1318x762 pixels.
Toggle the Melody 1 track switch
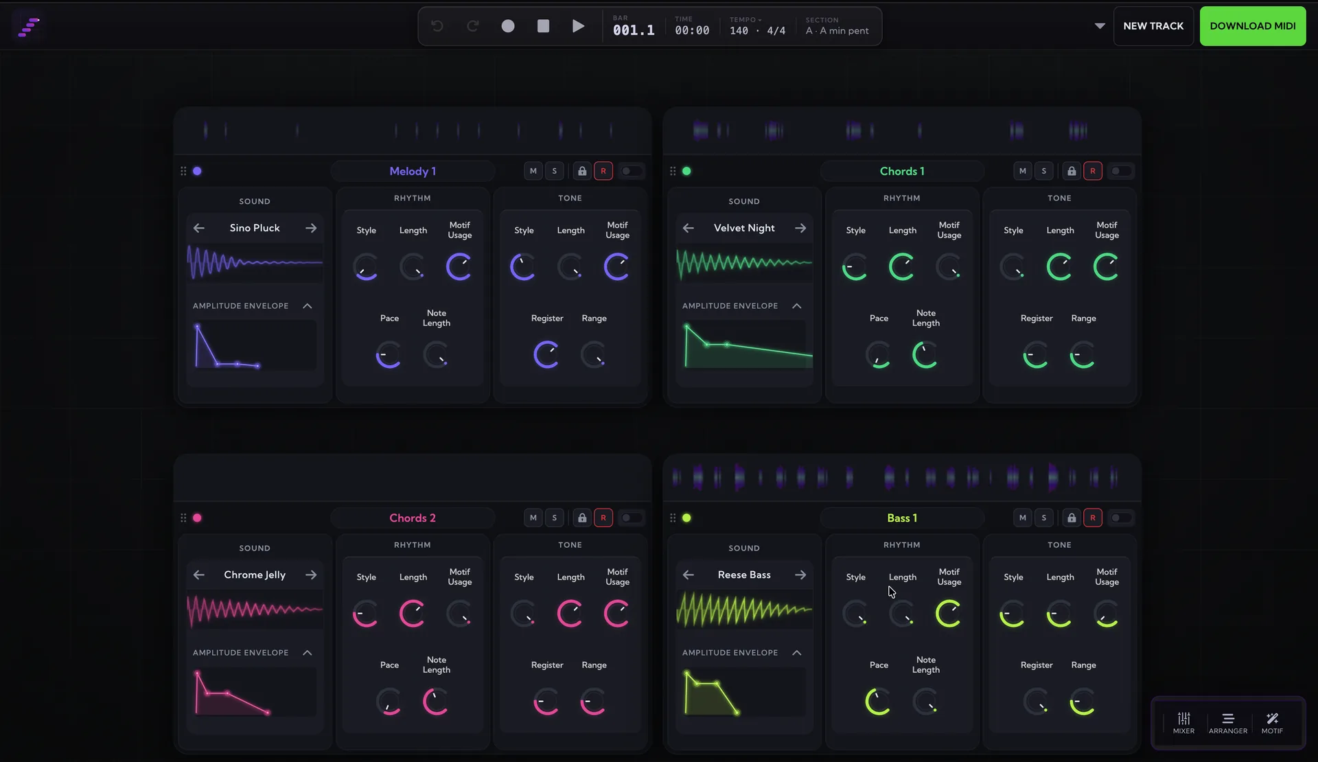631,171
